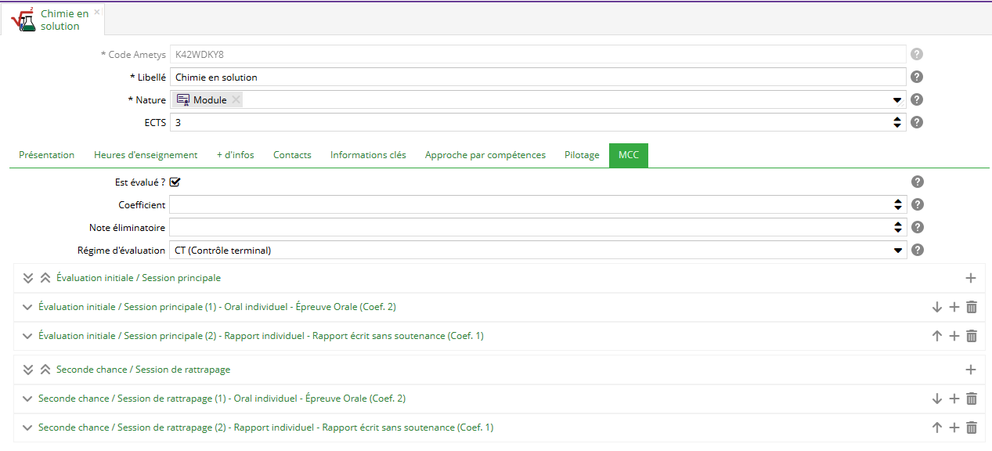
Task: Open the Approche par compétences tab
Action: click(x=485, y=155)
